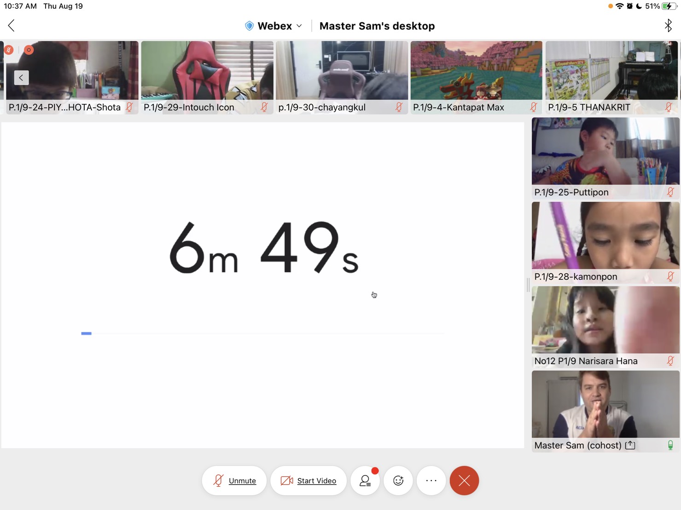Tap the red mute indicator at top left

(9, 50)
